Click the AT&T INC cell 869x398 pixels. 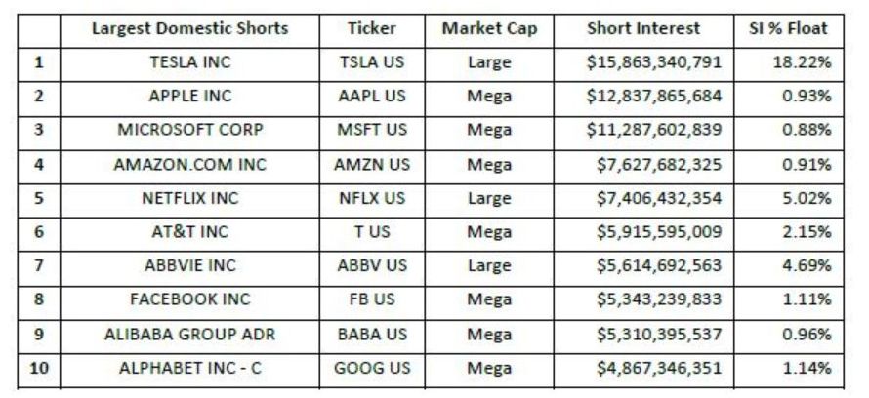coord(189,233)
